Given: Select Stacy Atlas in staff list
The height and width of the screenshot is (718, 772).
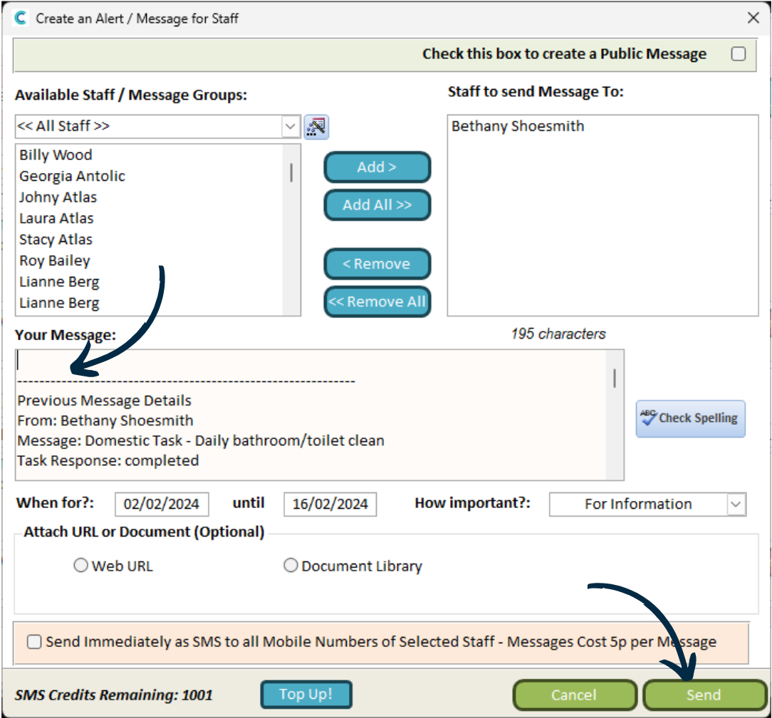Looking at the screenshot, I should coord(56,240).
